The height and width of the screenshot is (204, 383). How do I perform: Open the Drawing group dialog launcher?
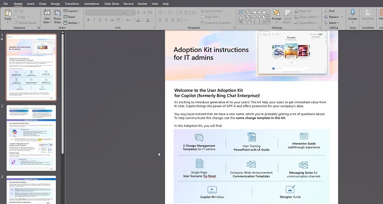pos(320,28)
